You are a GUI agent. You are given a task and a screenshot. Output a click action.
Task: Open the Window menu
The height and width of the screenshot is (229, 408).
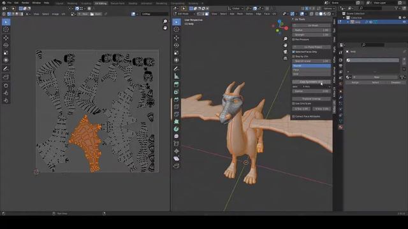tap(36, 3)
